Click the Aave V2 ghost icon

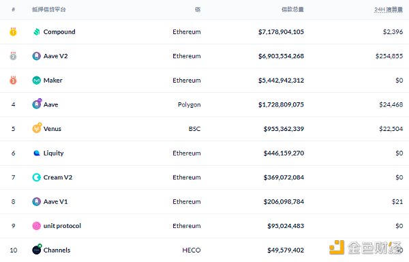click(37, 56)
